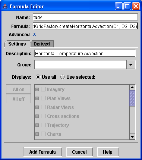This screenshot has height=160, width=142.
Task: Expand the Radar Views tree node
Action: [37, 107]
